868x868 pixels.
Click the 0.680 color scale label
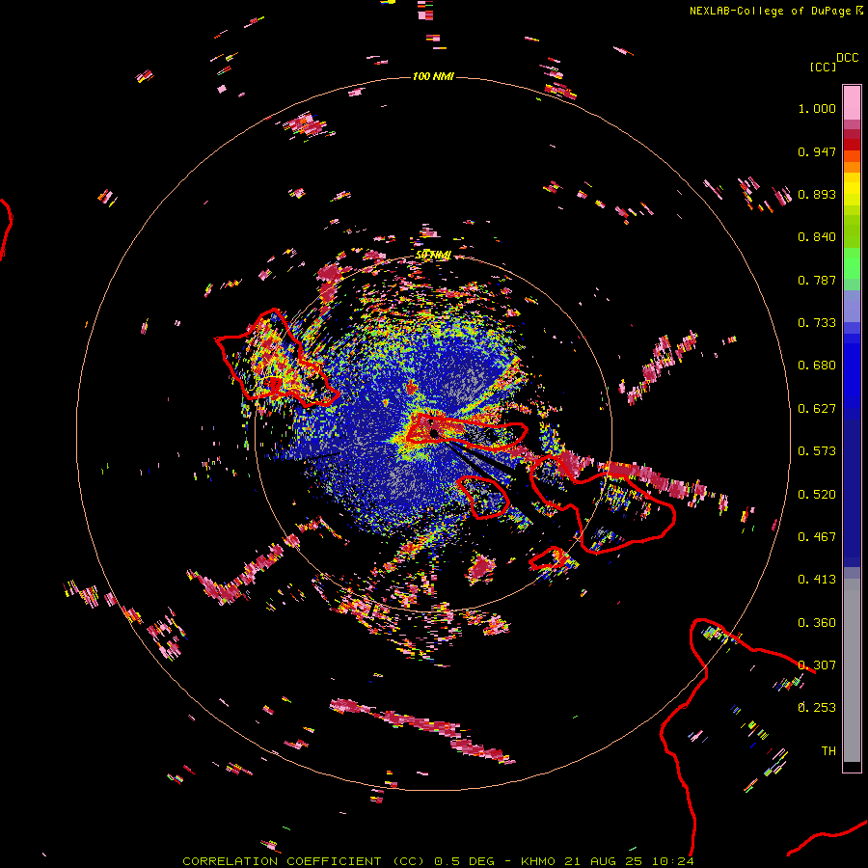click(x=817, y=366)
